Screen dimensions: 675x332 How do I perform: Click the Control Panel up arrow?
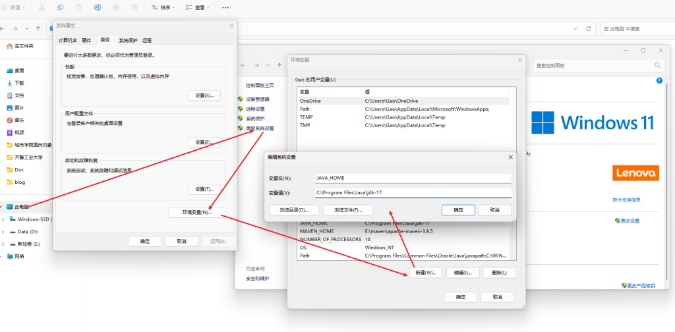pyautogui.click(x=279, y=65)
